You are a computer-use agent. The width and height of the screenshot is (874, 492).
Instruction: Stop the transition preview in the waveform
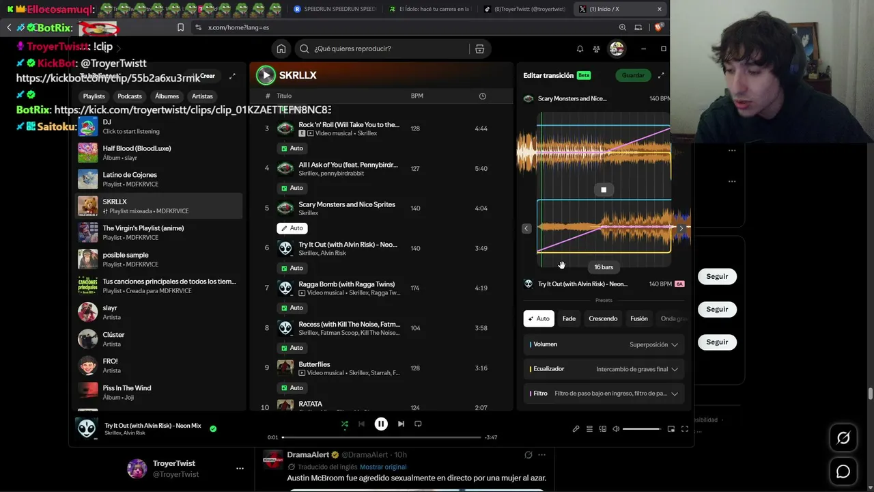click(604, 190)
